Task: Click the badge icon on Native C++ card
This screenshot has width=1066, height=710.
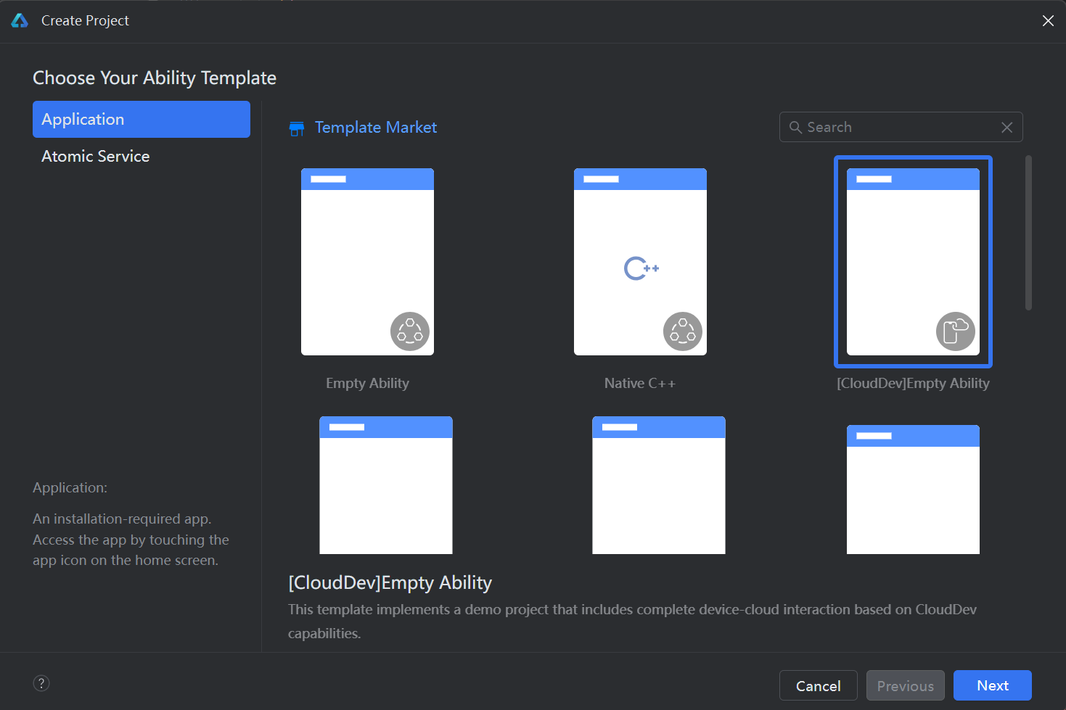Action: coord(683,331)
